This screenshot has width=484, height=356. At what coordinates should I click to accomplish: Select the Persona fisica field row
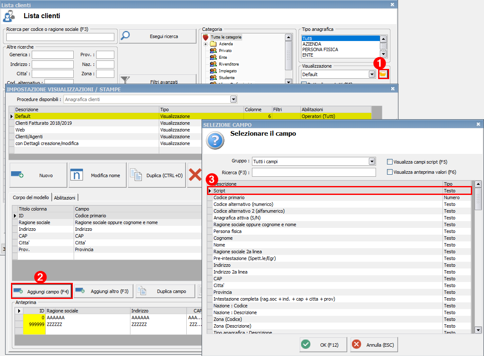point(340,231)
